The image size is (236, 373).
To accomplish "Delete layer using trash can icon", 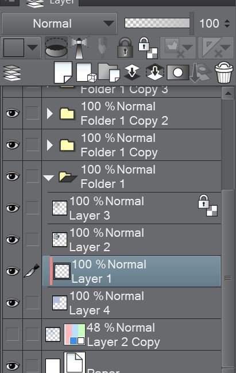I will (223, 72).
